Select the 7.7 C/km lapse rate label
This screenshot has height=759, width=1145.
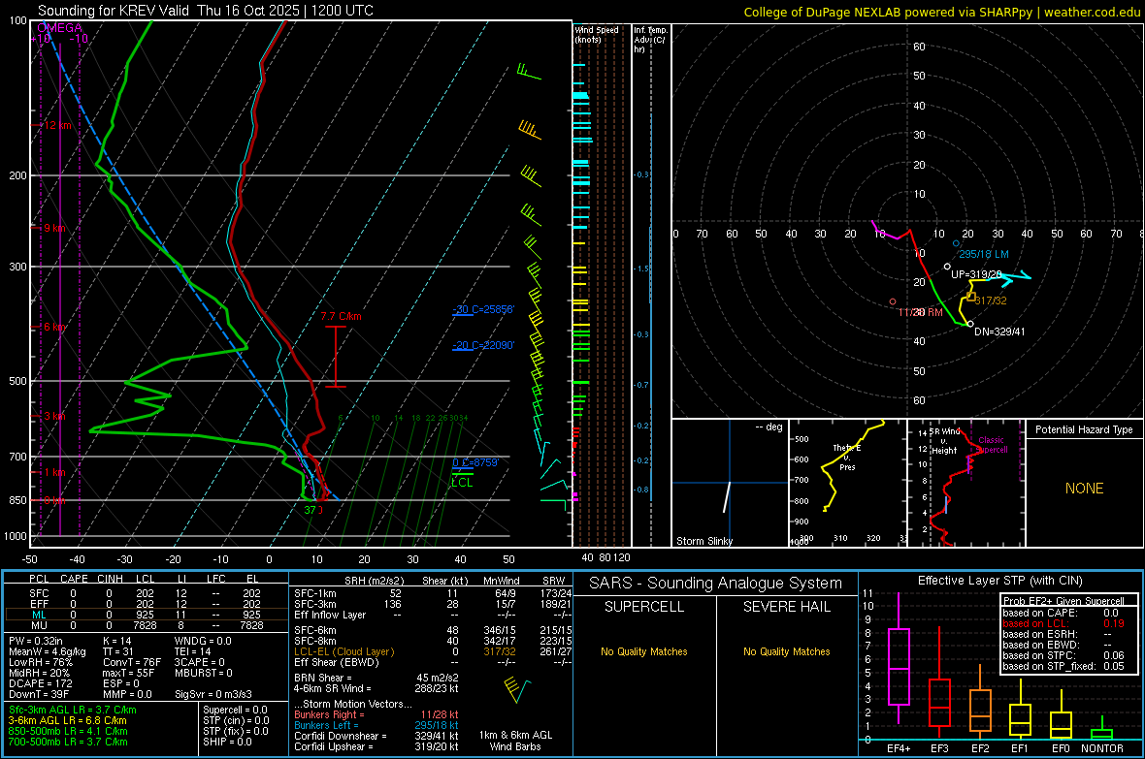(341, 316)
